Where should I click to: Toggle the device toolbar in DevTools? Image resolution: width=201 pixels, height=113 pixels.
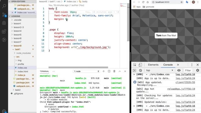[140, 65]
